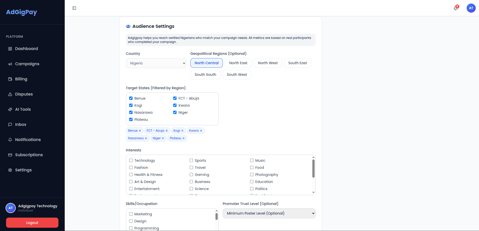Click the Dashboard grid icon in sidebar
This screenshot has height=231, width=479.
click(10, 49)
